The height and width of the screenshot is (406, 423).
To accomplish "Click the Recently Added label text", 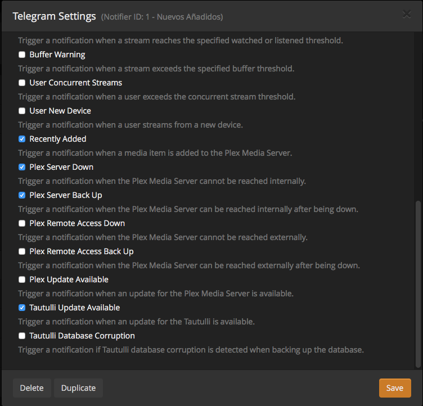I will click(57, 139).
